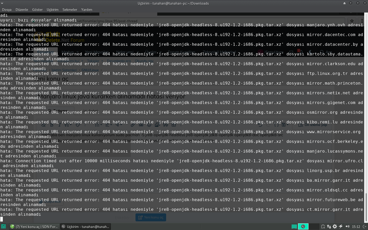Switch to the first workspace in pager
This screenshot has width=368, height=230.
tap(294, 226)
